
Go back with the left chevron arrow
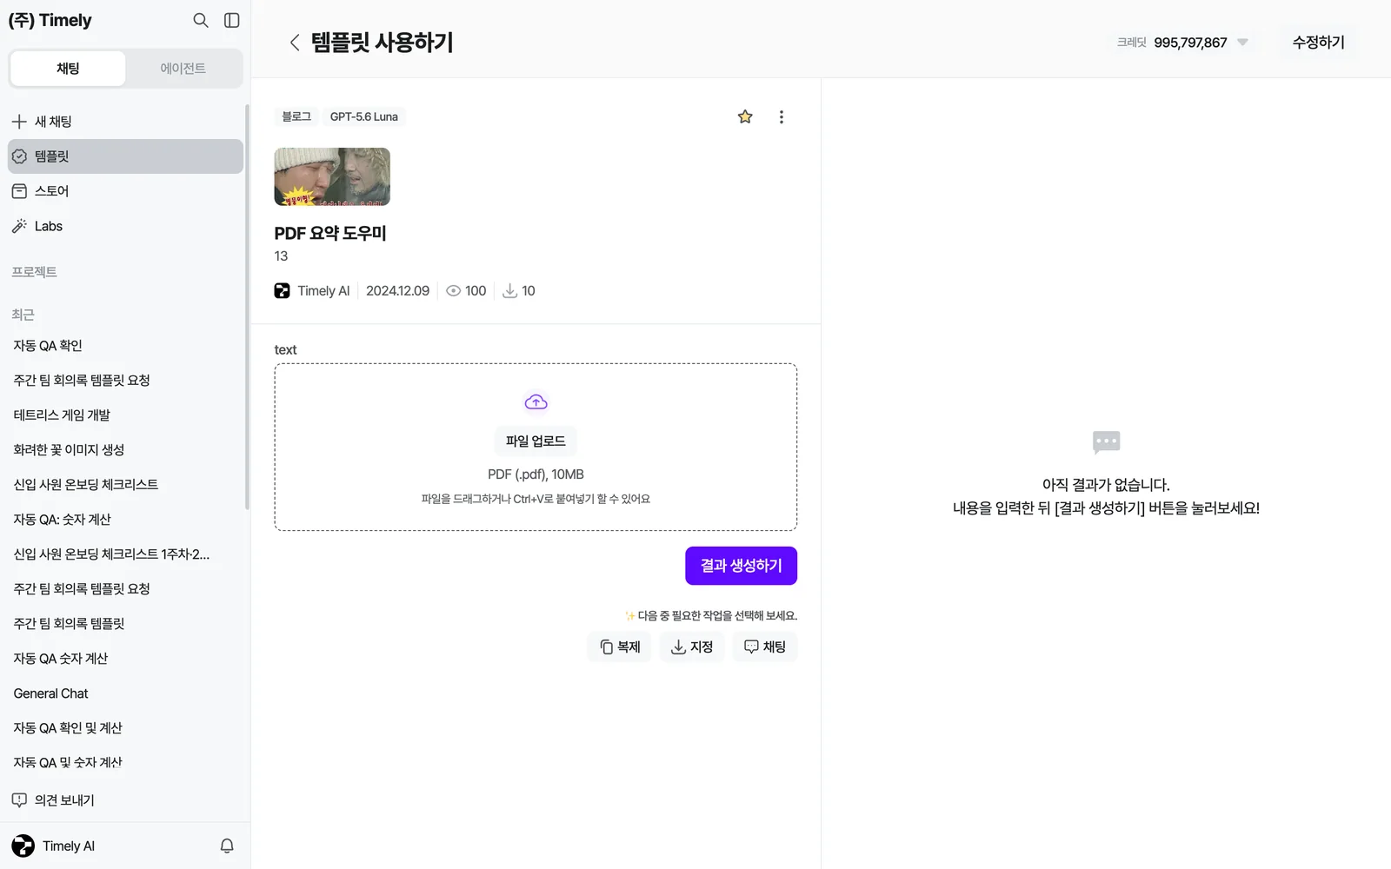click(295, 43)
